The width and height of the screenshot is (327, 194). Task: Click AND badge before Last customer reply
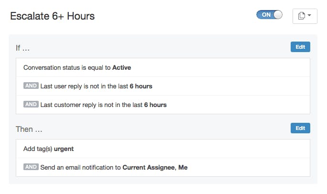click(31, 104)
